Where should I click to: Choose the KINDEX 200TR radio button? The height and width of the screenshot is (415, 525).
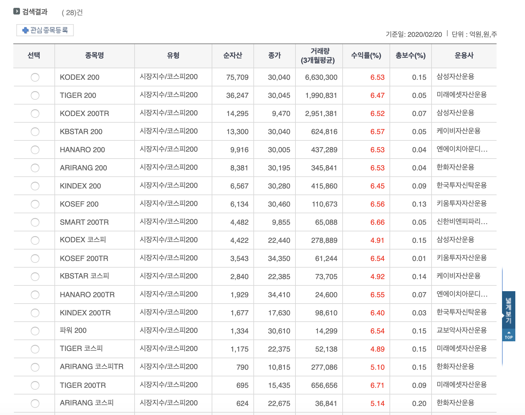tap(35, 313)
